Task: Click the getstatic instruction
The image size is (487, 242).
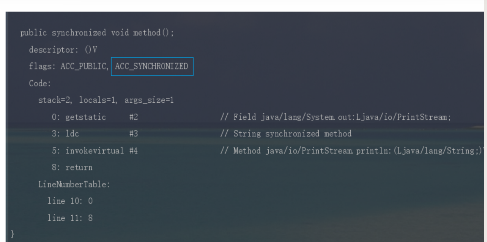Action: (85, 117)
